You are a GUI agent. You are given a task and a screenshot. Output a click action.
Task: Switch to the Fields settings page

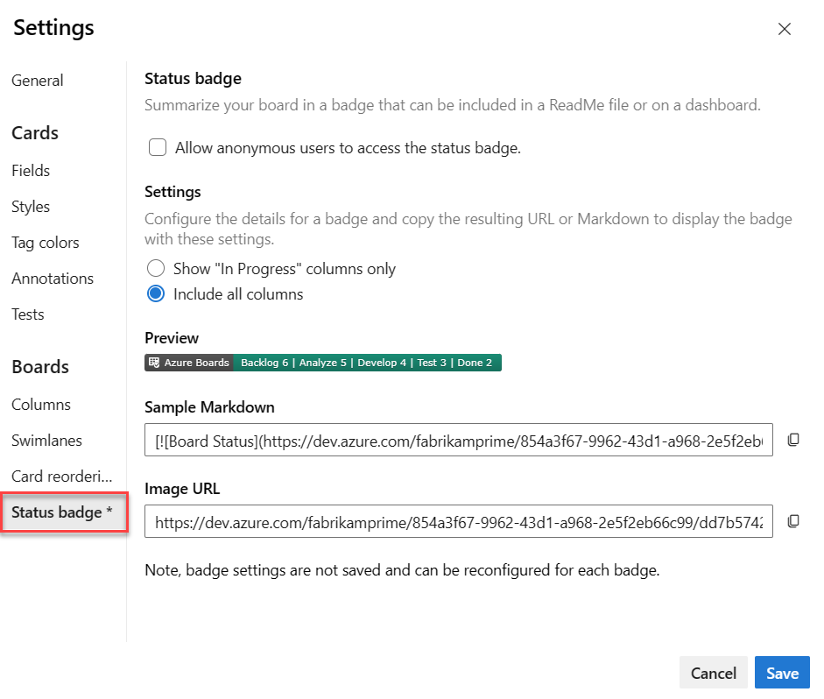point(30,170)
